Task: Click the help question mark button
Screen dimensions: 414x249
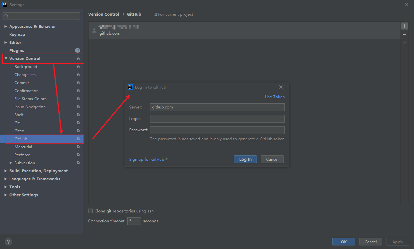Action: (x=8, y=242)
